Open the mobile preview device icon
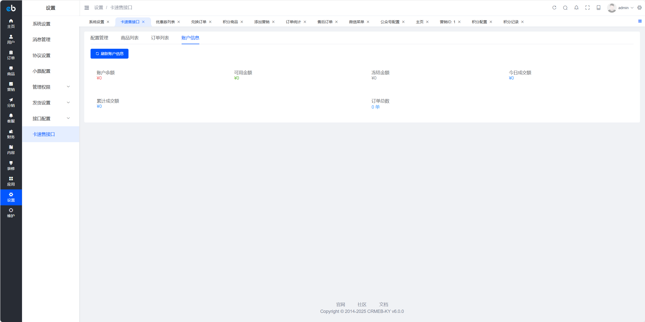 (x=598, y=8)
